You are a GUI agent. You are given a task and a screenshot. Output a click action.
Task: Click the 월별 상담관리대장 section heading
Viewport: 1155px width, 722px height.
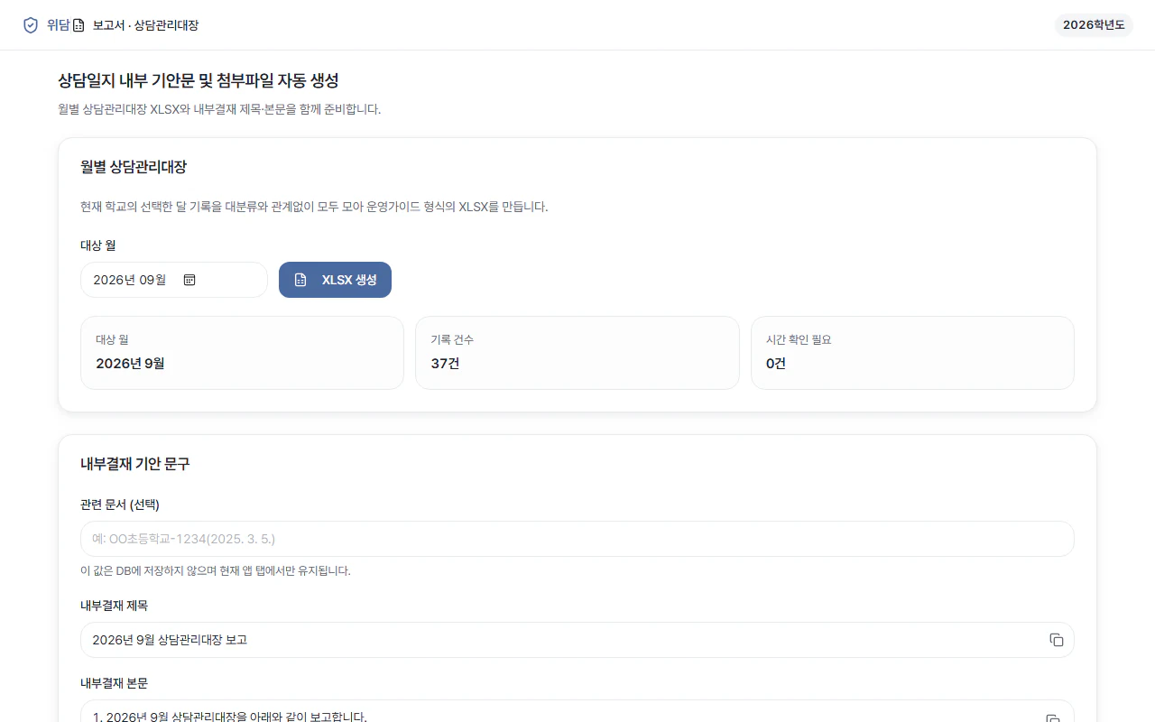coord(134,167)
